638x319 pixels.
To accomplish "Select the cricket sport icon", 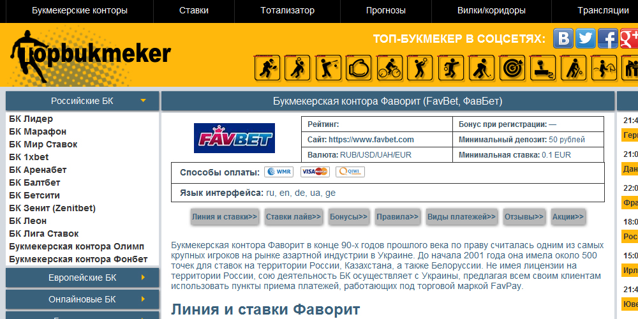I will coord(574,68).
